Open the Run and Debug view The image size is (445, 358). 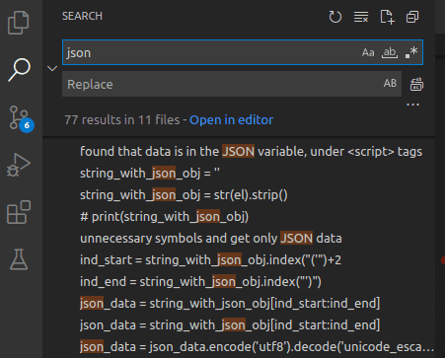coord(19,165)
